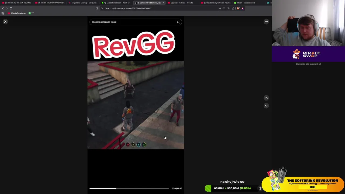Open Brave Rewards triangle icon
The width and height of the screenshot is (345, 194).
[x=242, y=8]
